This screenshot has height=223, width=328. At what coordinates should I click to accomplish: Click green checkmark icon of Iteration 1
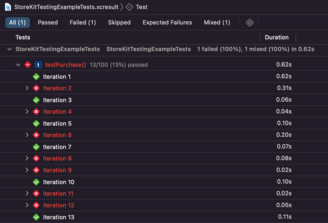coord(36,77)
